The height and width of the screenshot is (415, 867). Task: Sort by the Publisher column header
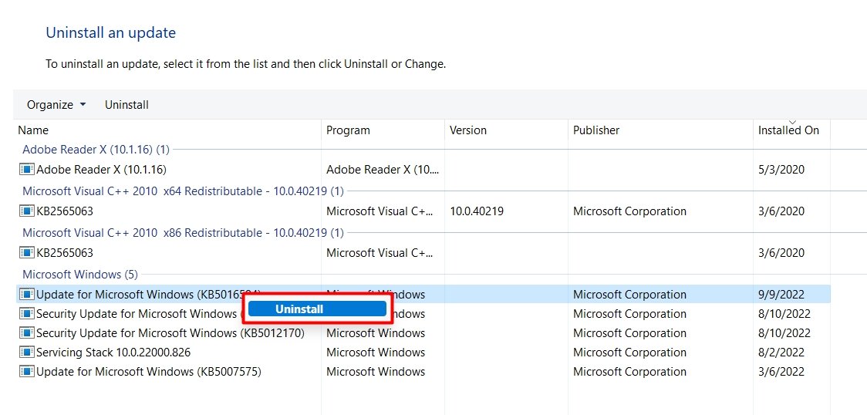click(x=596, y=130)
